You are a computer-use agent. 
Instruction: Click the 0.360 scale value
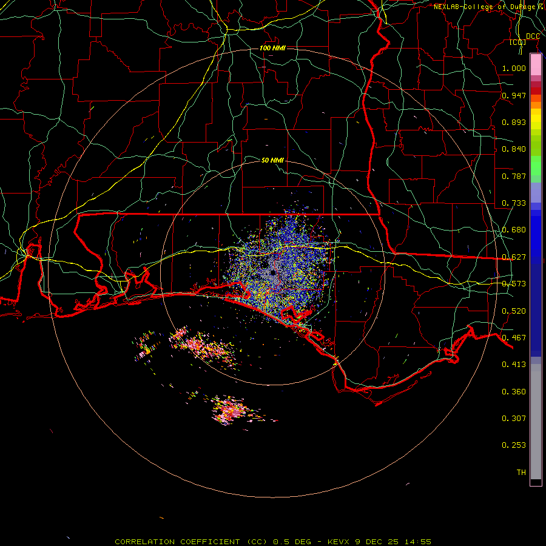point(514,392)
